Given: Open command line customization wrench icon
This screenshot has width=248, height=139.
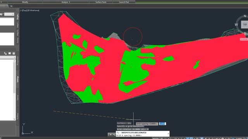Looking at the screenshot, I should pos(114,135).
